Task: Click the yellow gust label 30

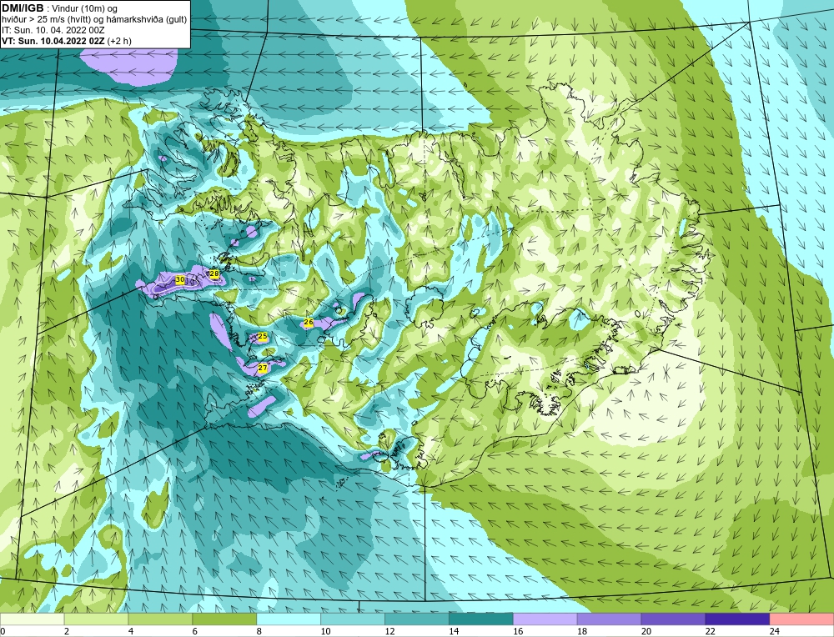Action: coord(180,279)
